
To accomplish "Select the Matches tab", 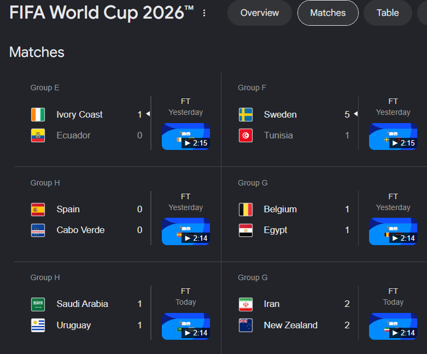I will click(328, 13).
